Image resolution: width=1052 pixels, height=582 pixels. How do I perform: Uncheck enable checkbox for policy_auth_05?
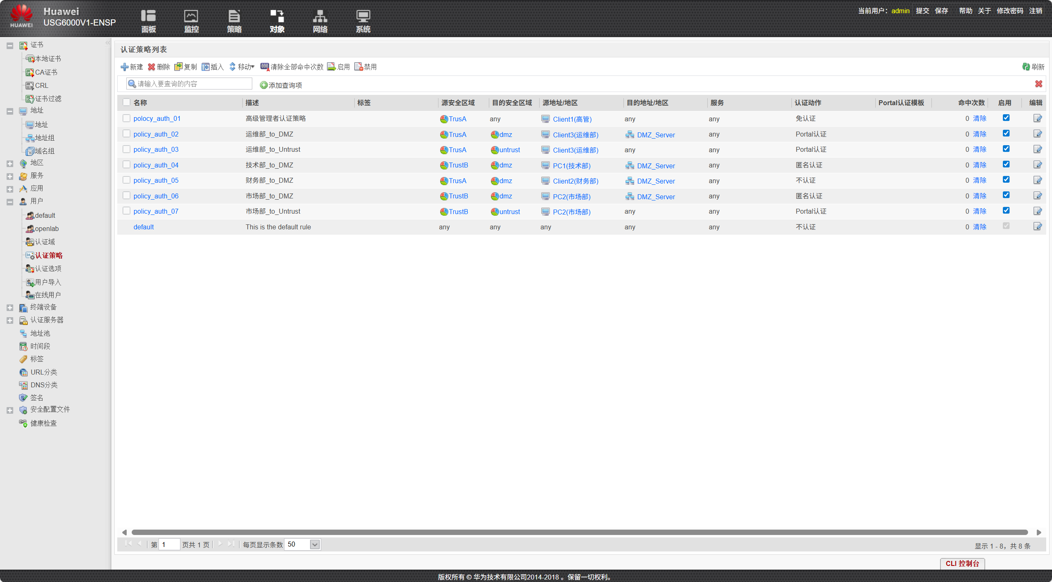point(1006,179)
